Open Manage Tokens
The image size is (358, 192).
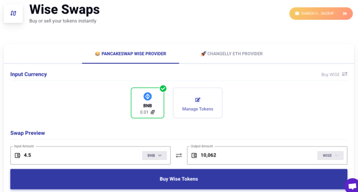coord(198,103)
